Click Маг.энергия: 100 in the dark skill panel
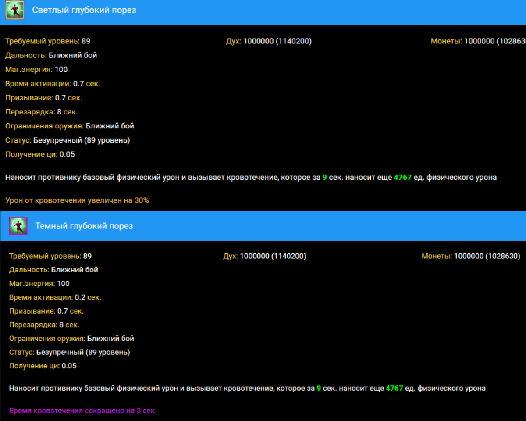 coord(39,284)
